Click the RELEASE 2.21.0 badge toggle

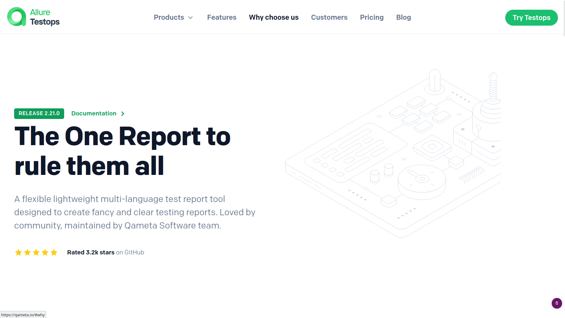[x=39, y=113]
